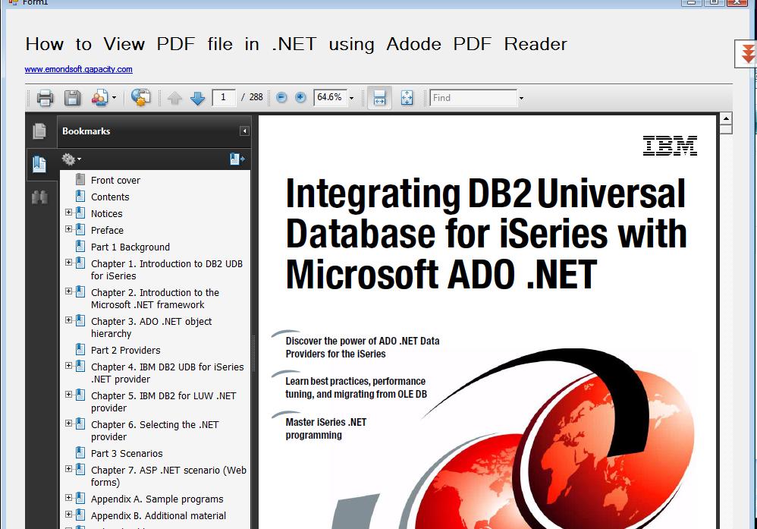Open Appendix A. Sample programs bookmark
Viewport: 757px width, 529px height.
pyautogui.click(x=157, y=499)
